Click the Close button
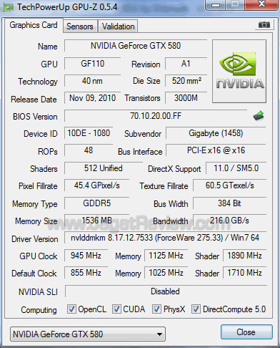This screenshot has height=348, width=280. pos(246,332)
